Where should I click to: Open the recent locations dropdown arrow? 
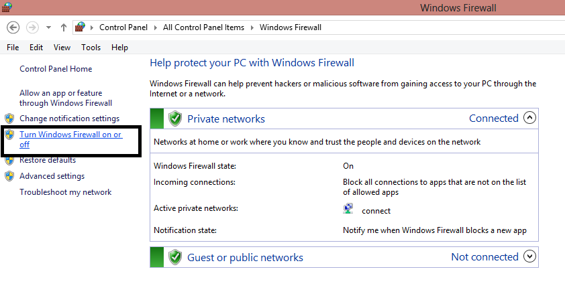[x=48, y=27]
